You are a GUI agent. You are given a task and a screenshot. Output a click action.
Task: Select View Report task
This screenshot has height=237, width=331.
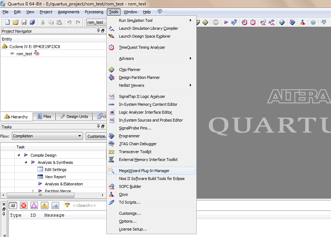[55, 177]
